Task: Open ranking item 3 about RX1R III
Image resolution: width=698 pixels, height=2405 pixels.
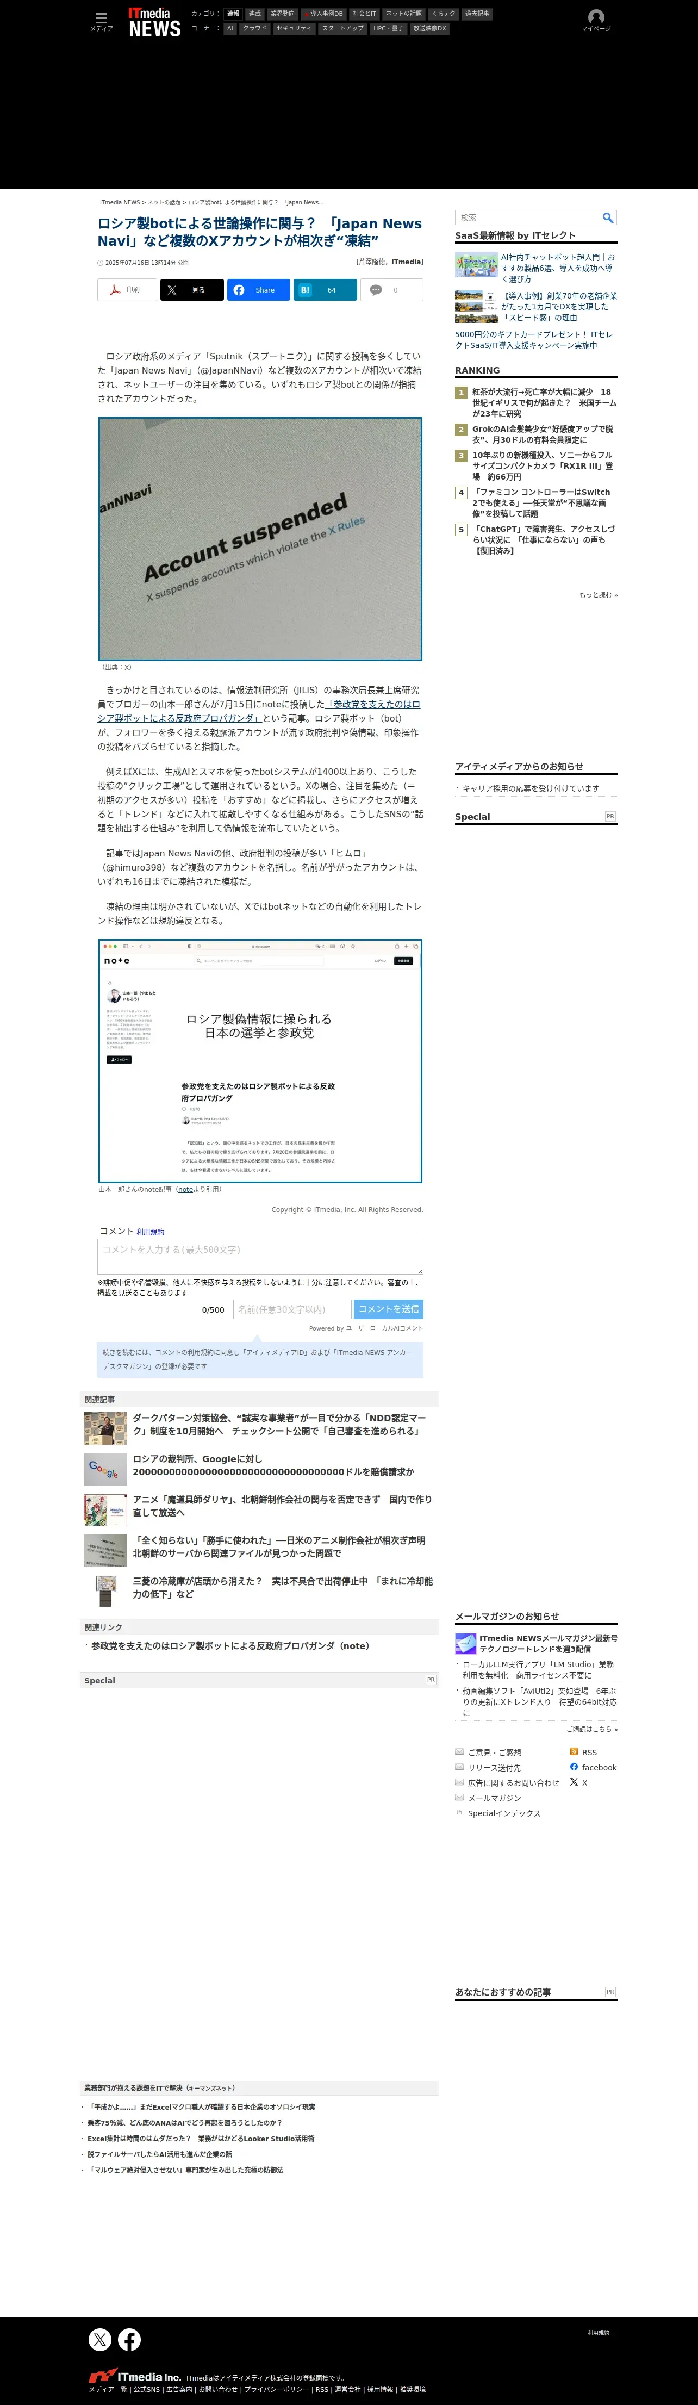Action: click(x=542, y=466)
